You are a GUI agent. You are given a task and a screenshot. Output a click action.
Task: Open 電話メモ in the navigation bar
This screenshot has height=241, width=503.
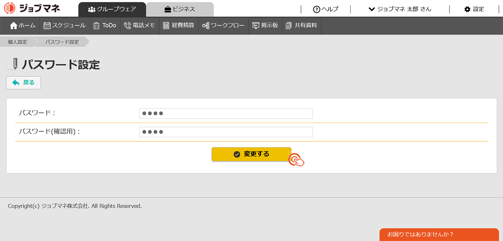tap(139, 25)
